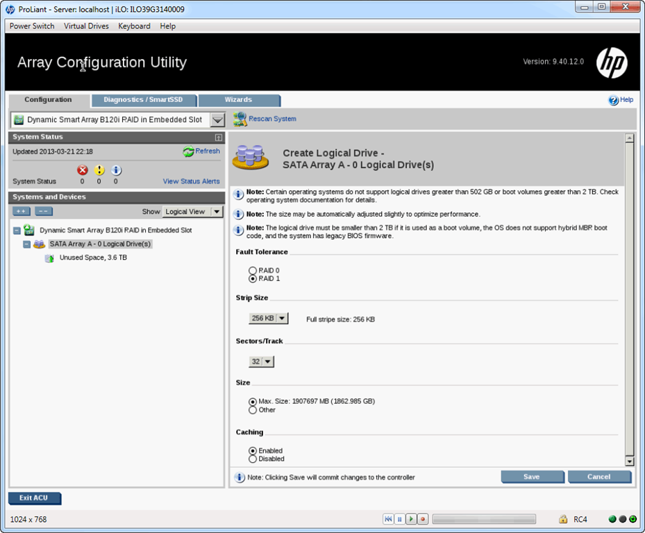645x533 pixels.
Task: Click the info icon beside the 502 GB note
Action: click(238, 194)
